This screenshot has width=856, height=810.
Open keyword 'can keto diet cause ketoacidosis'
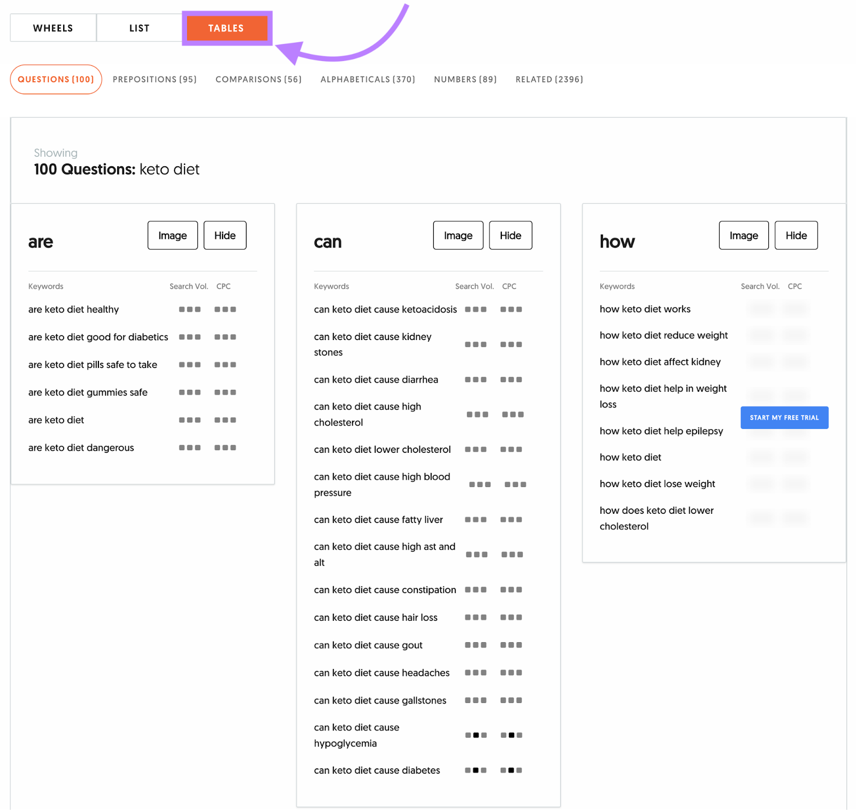pyautogui.click(x=385, y=309)
